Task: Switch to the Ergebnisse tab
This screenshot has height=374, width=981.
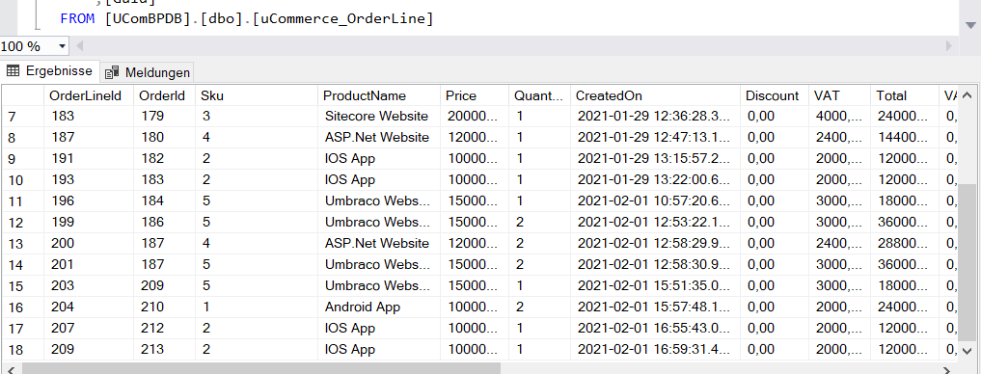Action: coord(50,71)
